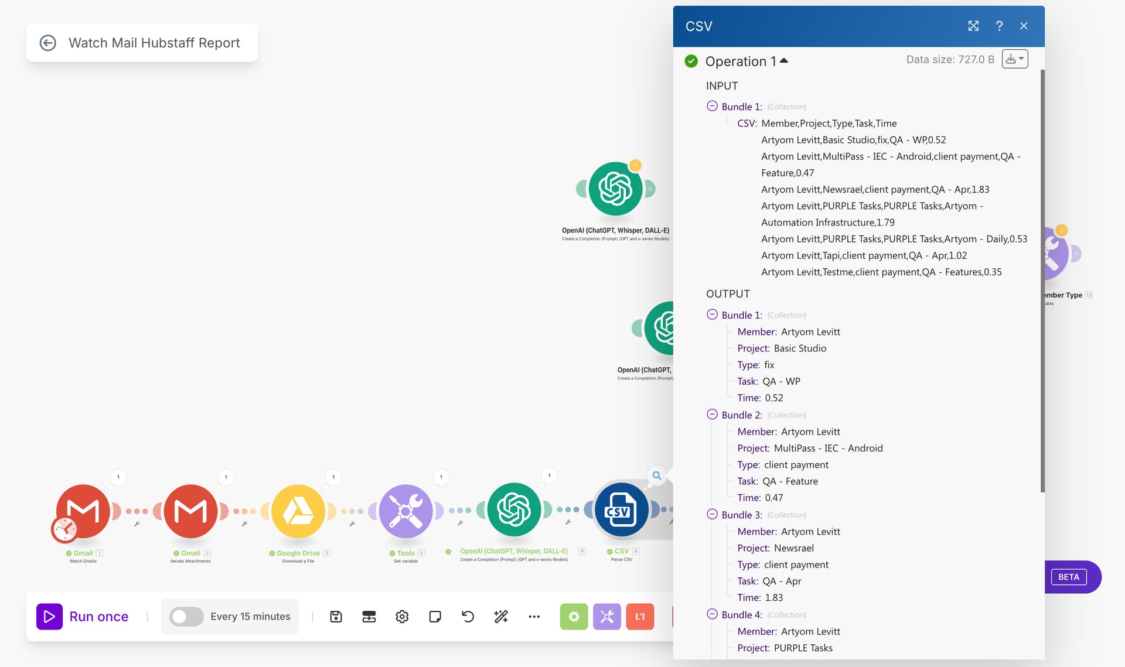Select the Time: 0.52 row

(760, 398)
